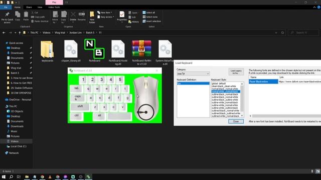Screen dimensions: 321x180
Task: Select the clipper_library.dll file
Action: (71, 51)
